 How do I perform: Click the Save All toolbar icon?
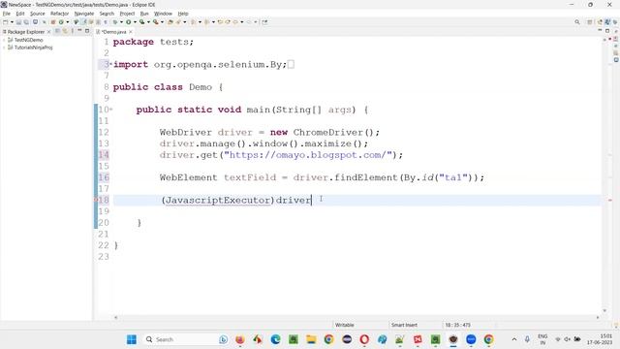26,22
